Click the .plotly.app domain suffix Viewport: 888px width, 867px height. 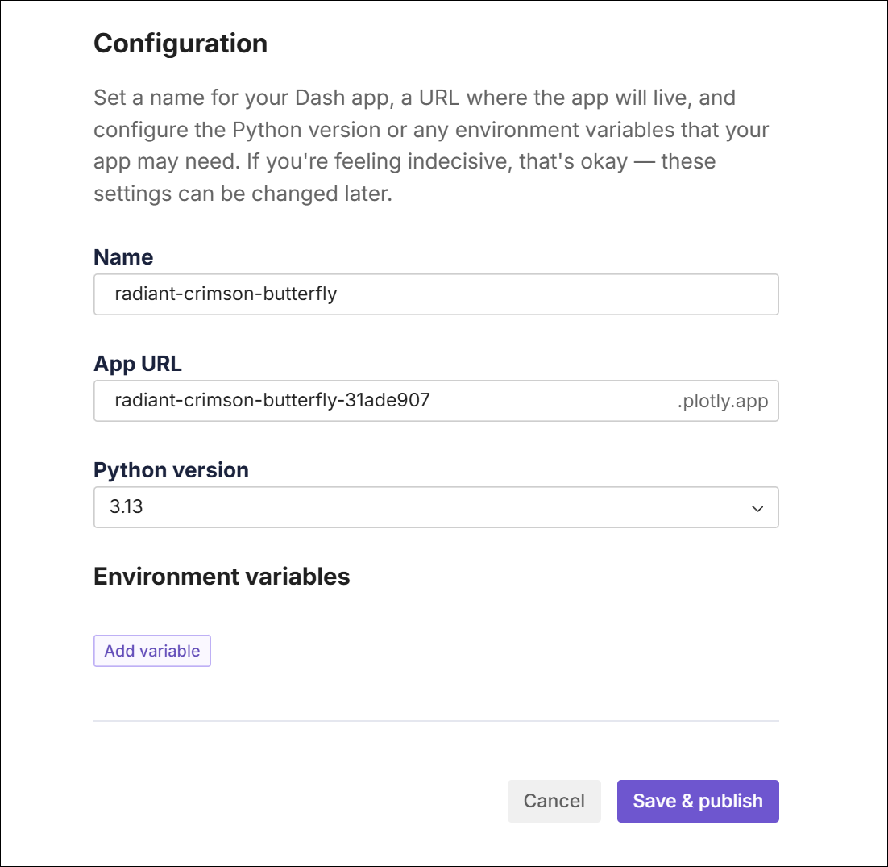(x=722, y=402)
